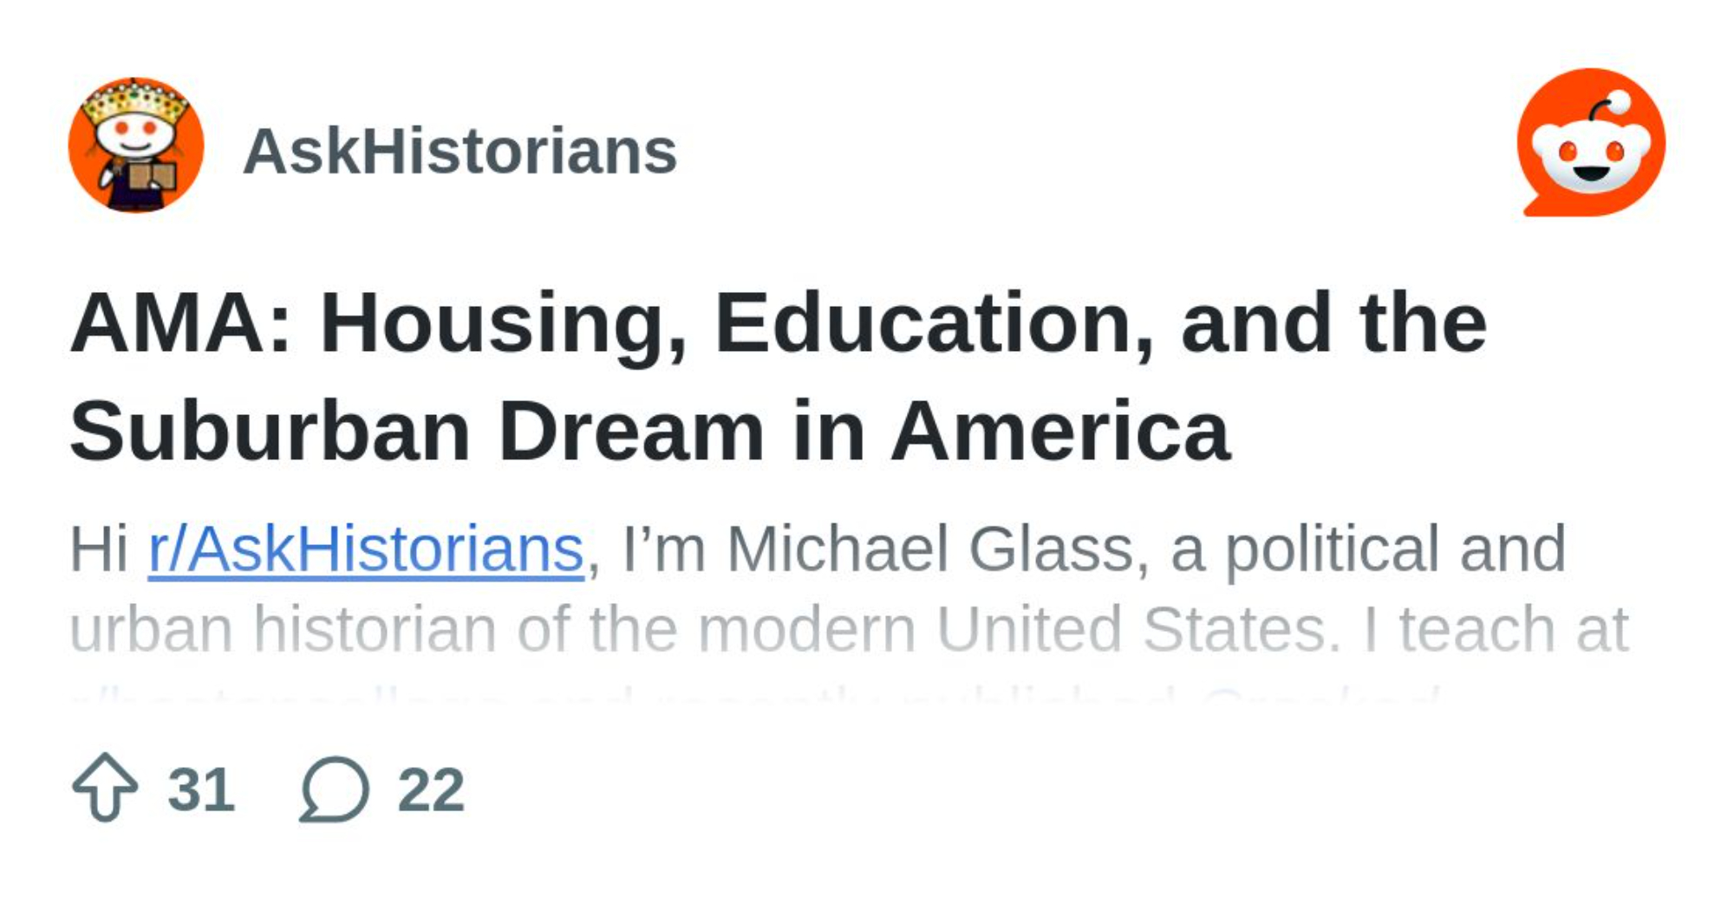The image size is (1734, 903).
Task: Click the comment count 22
Action: (x=431, y=789)
